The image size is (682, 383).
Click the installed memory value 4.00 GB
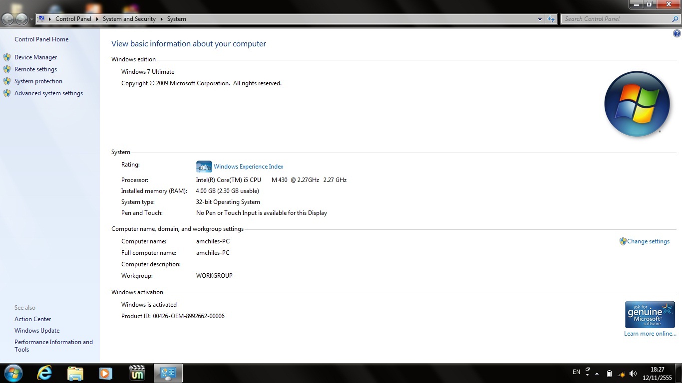click(x=227, y=191)
